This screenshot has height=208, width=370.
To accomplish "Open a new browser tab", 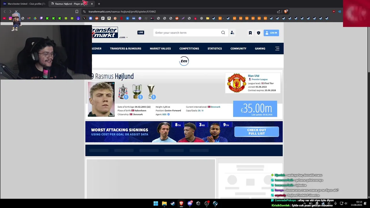I will 99,4.
